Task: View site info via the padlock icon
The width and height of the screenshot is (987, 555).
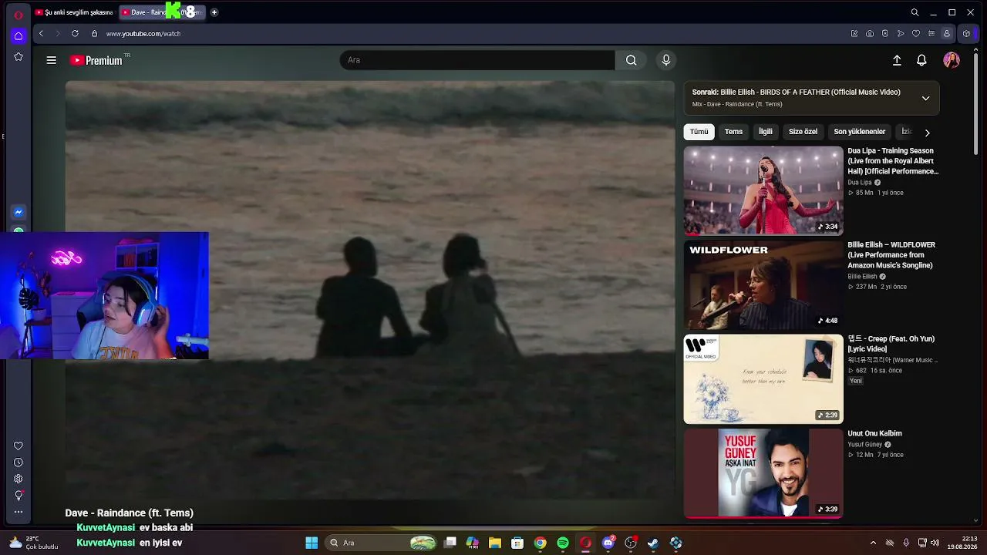Action: (x=94, y=33)
